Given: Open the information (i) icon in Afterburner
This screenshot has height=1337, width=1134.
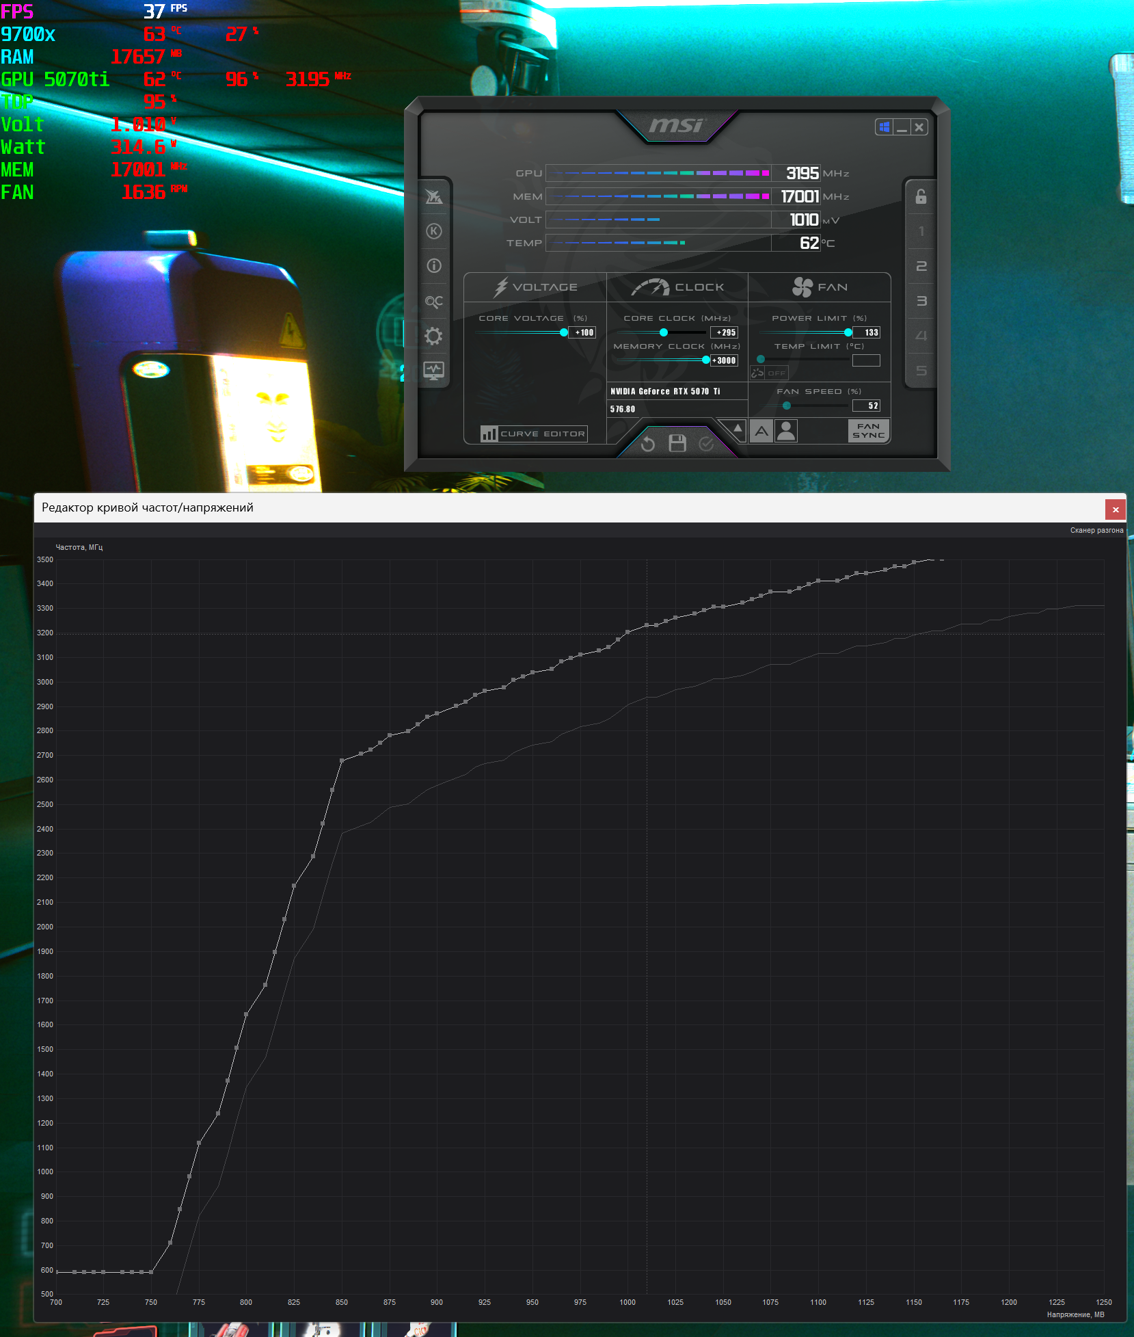Looking at the screenshot, I should pyautogui.click(x=434, y=266).
